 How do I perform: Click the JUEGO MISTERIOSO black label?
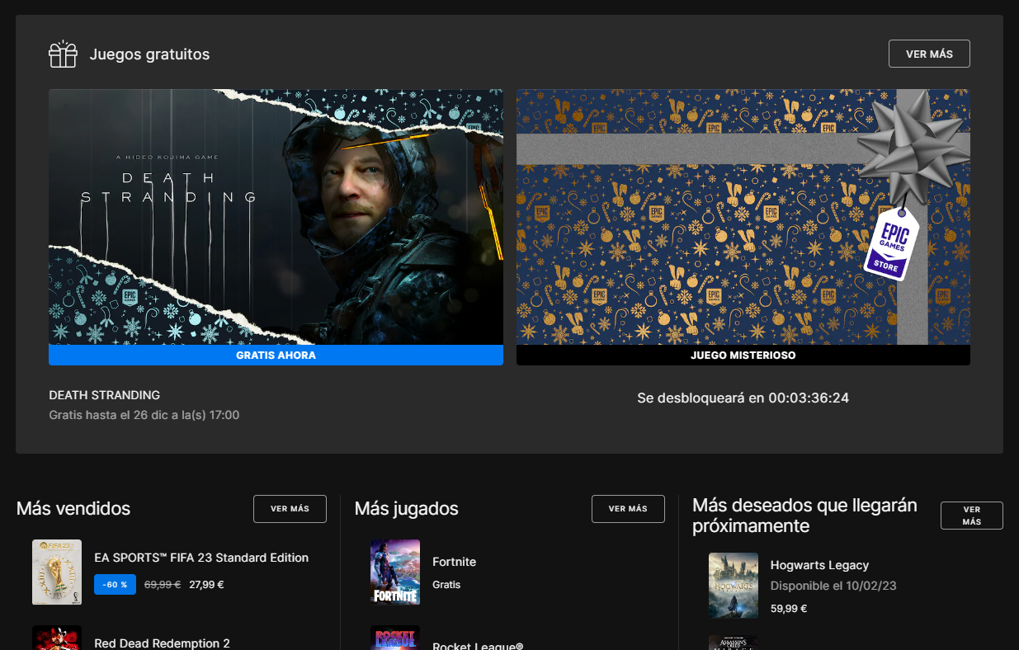(x=743, y=356)
